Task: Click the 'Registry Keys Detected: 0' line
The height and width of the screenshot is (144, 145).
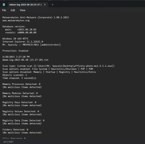Action: pyautogui.click(x=19, y=102)
